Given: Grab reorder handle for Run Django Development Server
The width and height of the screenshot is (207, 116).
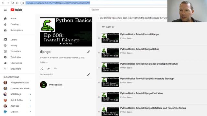Looking at the screenshot, I should pos(99,67).
